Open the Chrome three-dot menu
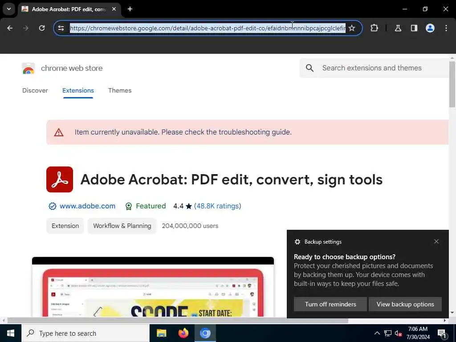The height and width of the screenshot is (342, 456). point(446,28)
